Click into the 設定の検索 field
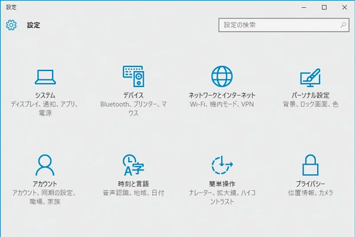This screenshot has width=355, height=237. pyautogui.click(x=283, y=25)
